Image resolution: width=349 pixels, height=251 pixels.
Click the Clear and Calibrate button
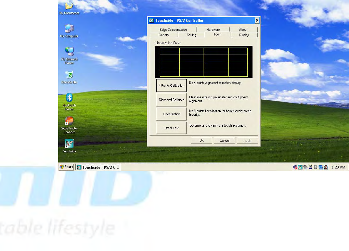tap(171, 100)
